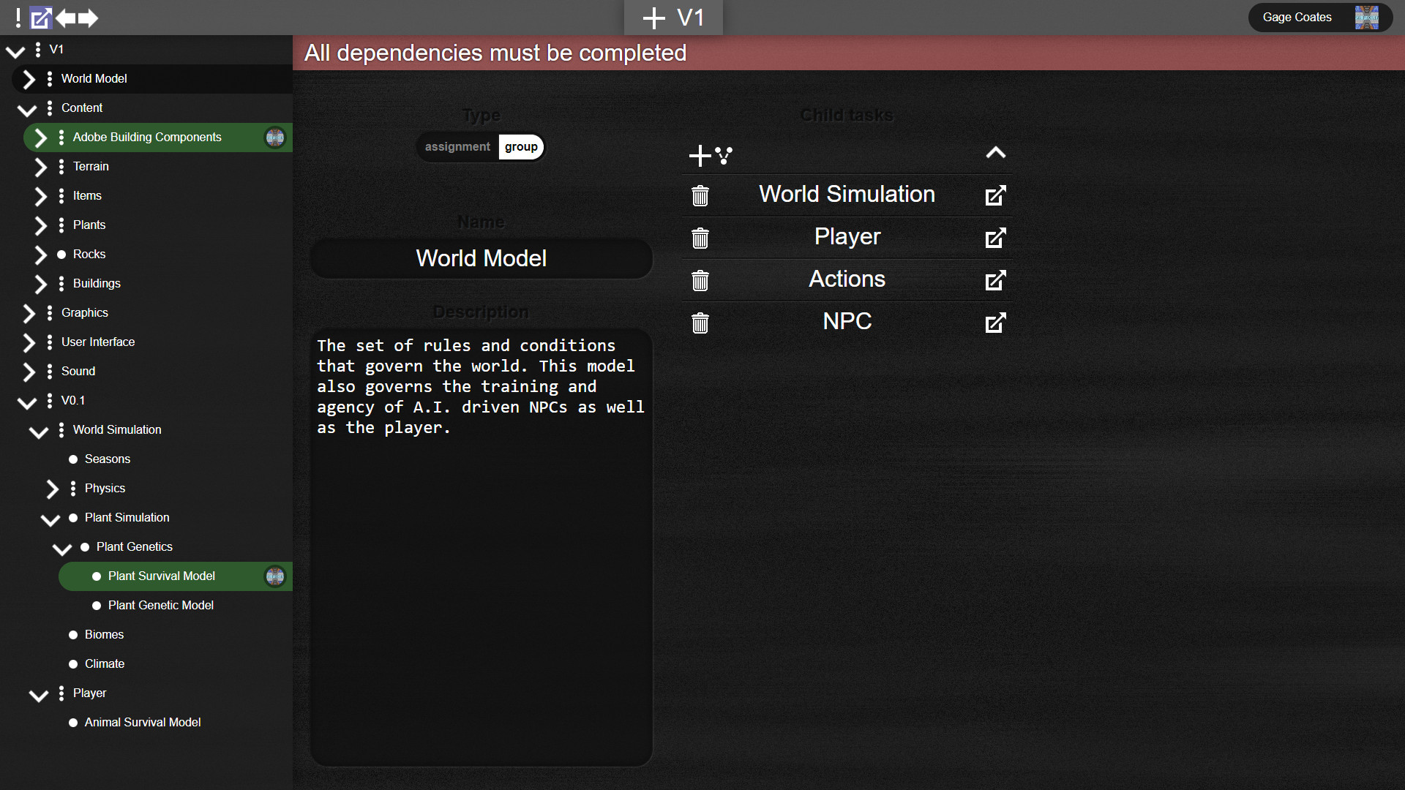Click the World Model name field

pos(481,258)
